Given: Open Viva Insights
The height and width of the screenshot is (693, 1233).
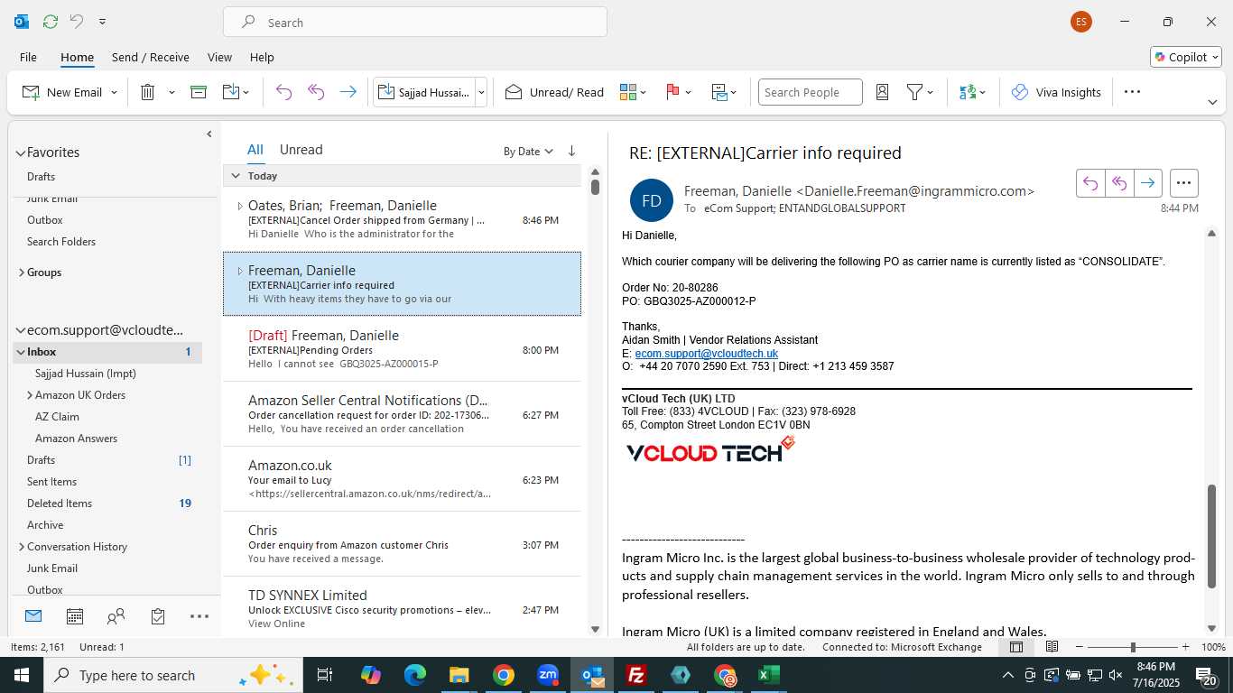Looking at the screenshot, I should pyautogui.click(x=1056, y=92).
